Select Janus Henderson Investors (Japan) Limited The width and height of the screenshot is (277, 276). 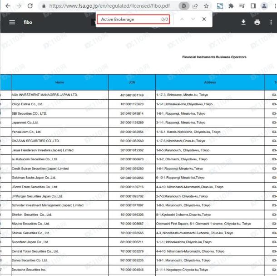click(x=59, y=150)
